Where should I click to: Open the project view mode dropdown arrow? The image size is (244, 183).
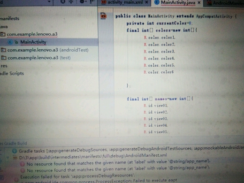pos(49,1)
